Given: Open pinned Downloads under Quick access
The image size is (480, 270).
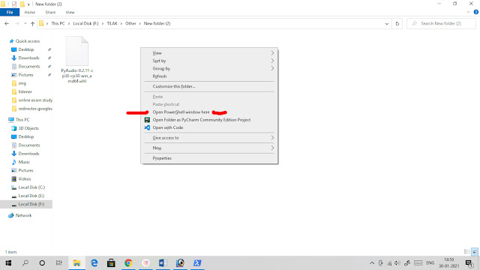Looking at the screenshot, I should click(28, 58).
